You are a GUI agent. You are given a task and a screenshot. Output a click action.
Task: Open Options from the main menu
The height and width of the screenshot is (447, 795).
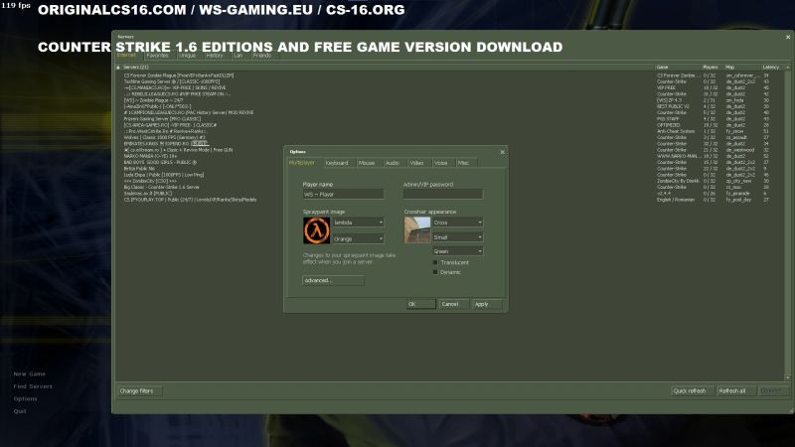26,399
